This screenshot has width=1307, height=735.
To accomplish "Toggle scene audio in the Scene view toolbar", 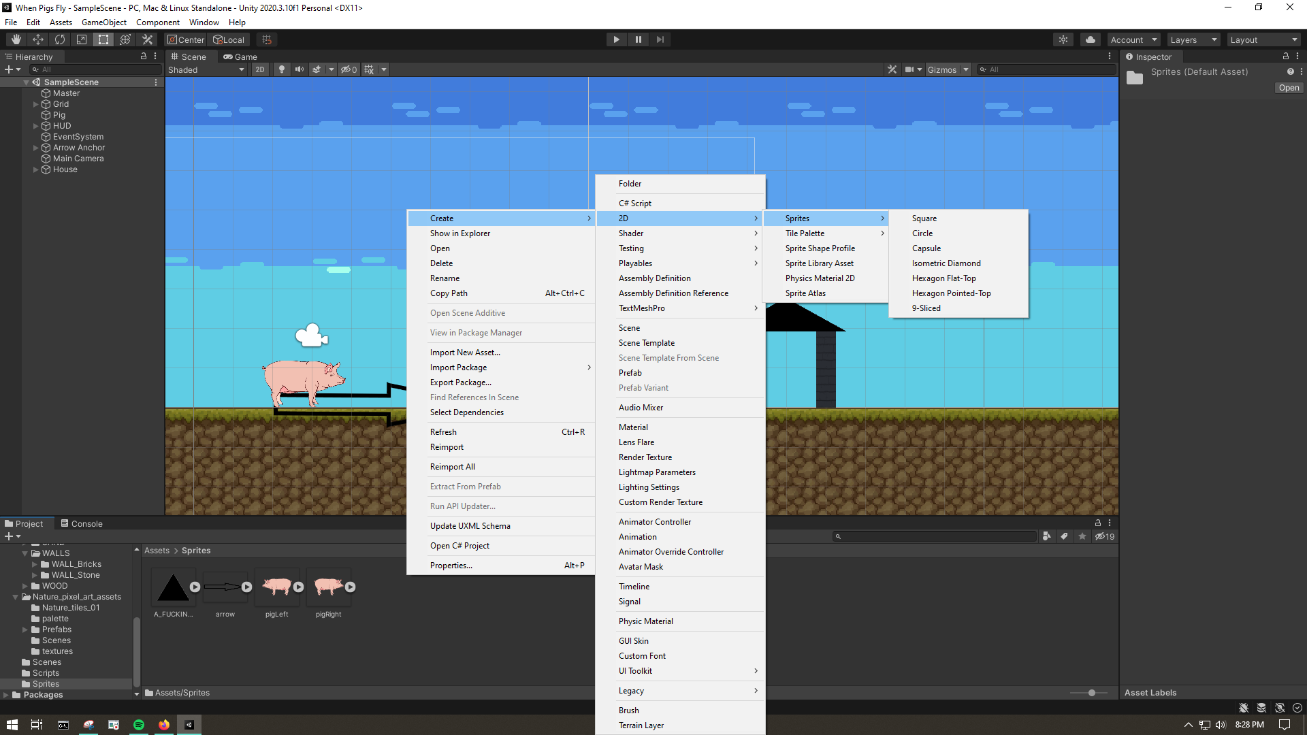I will [299, 69].
